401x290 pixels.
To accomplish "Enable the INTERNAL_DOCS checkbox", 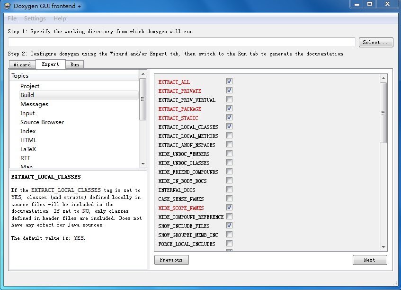I will (x=230, y=190).
